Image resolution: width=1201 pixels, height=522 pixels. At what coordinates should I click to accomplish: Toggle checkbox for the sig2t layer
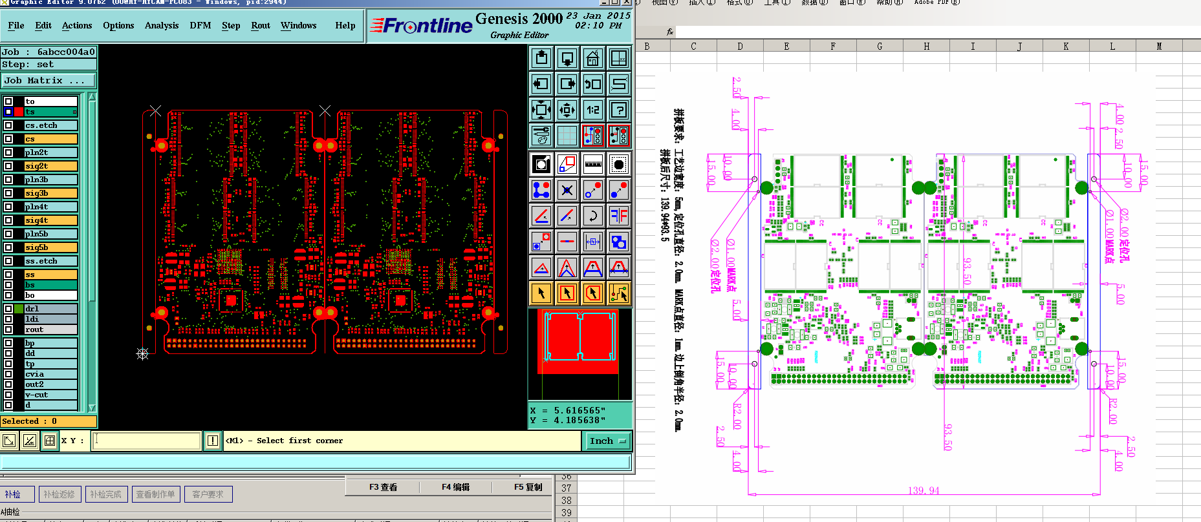[x=8, y=166]
